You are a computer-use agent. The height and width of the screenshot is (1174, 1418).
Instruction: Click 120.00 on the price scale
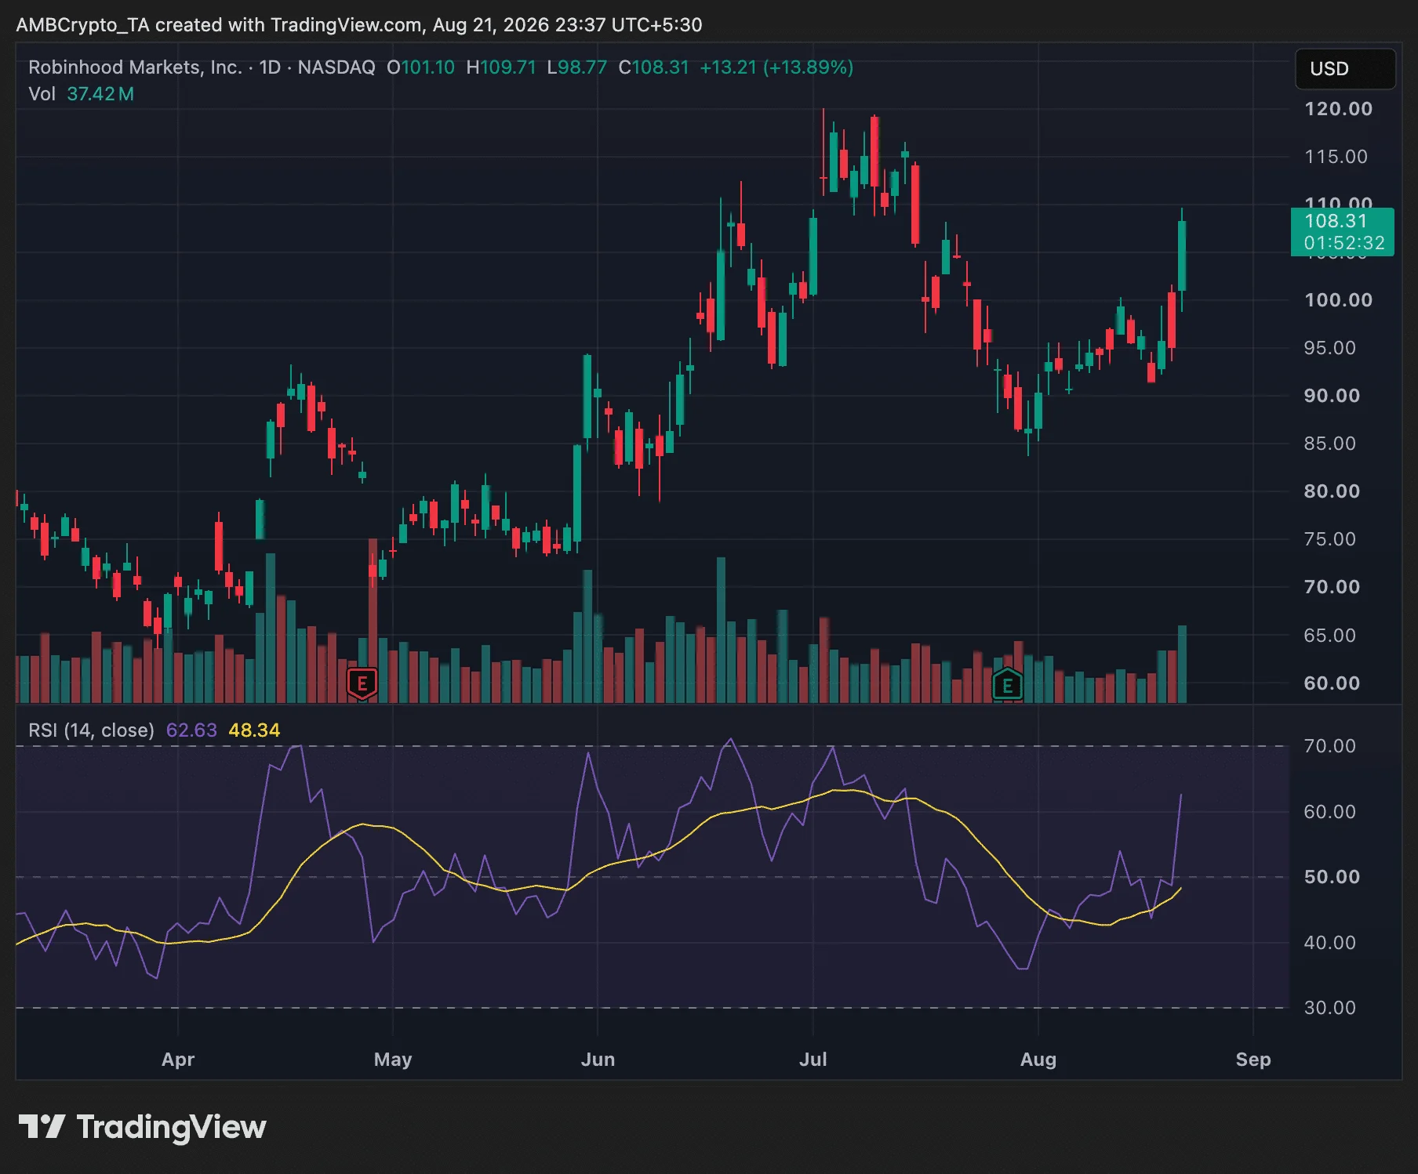[x=1338, y=109]
